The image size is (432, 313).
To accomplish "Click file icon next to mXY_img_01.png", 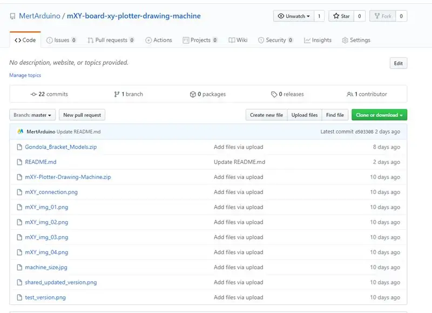I will point(19,207).
